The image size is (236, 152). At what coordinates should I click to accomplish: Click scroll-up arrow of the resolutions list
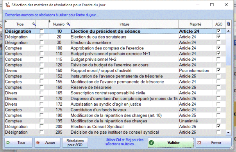pos(228,31)
